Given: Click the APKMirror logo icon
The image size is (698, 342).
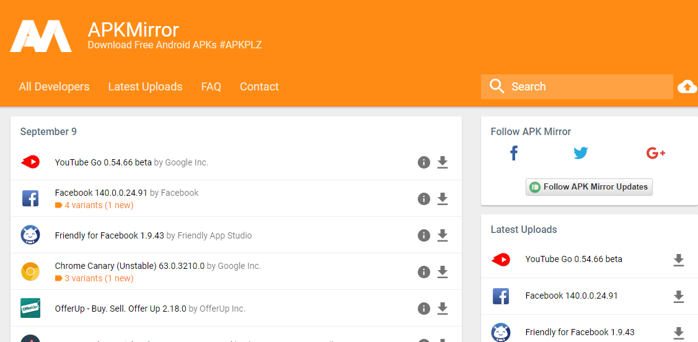Looking at the screenshot, I should click(x=41, y=36).
